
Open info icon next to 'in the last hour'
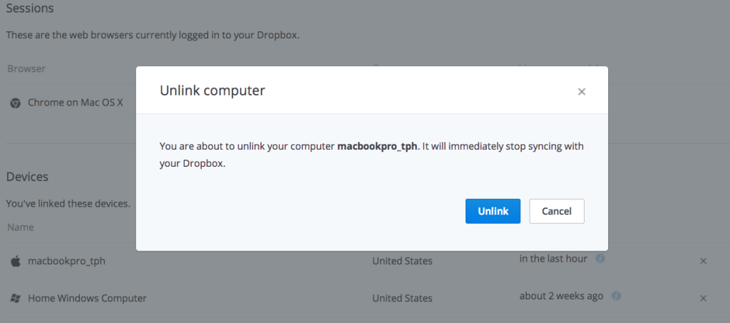600,258
